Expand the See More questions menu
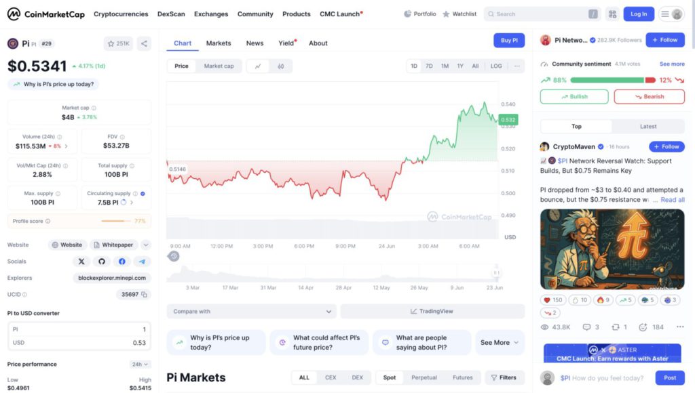 click(x=500, y=342)
